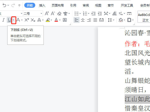
Task: Open the 开发工具 tab
Action: click(127, 5)
